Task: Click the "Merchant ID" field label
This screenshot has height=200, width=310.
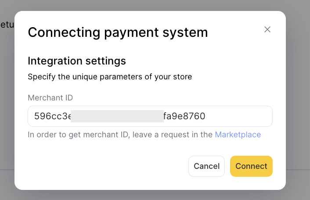Action: (50, 98)
